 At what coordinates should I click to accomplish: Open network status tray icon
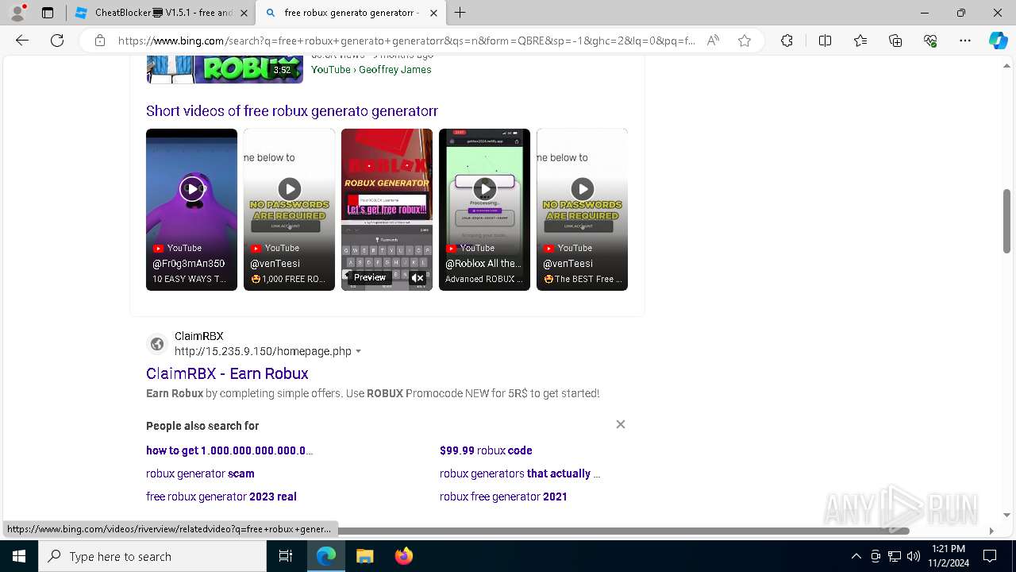pos(895,556)
